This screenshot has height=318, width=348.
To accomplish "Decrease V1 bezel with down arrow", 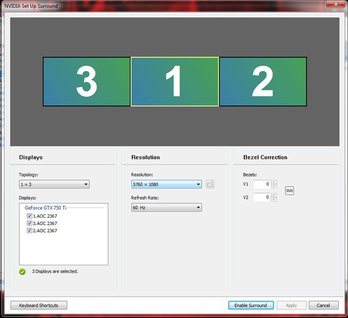I will coord(274,187).
